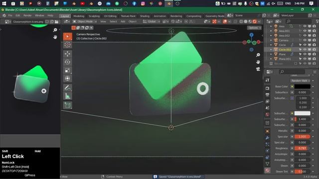This screenshot has height=179, width=319.
Task: Open the Random Walk subsurface method dropdown
Action: point(300,81)
